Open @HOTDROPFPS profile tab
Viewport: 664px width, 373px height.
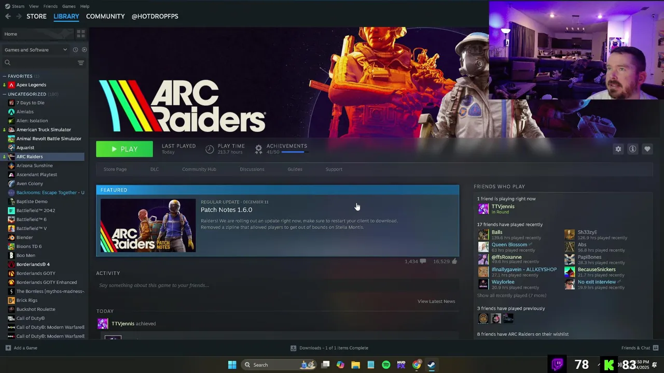tap(155, 17)
